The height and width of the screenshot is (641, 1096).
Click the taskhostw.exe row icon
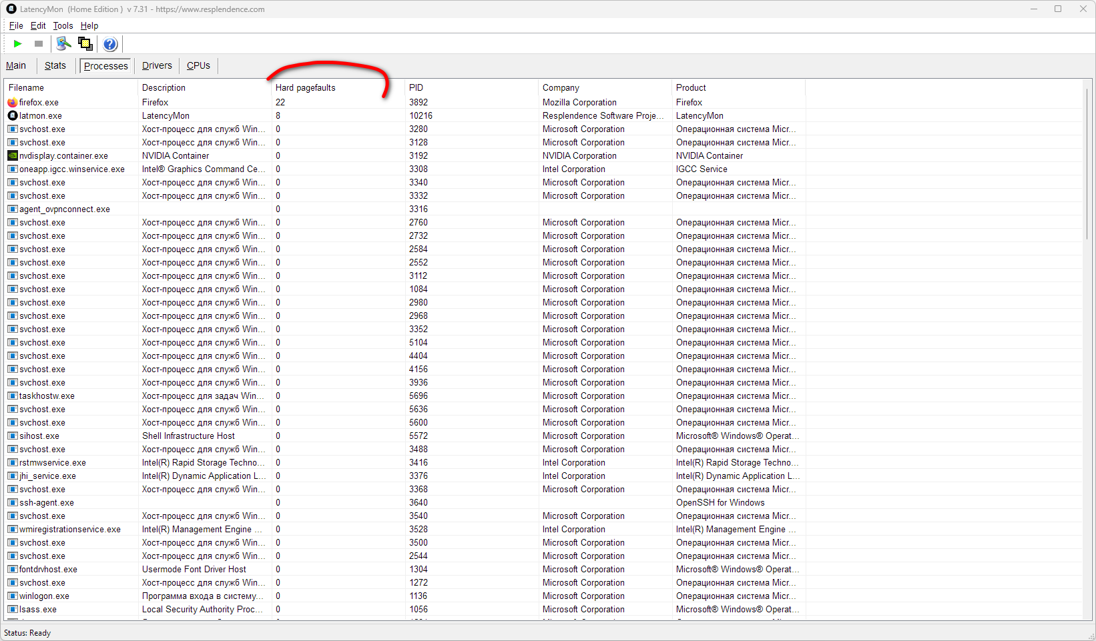13,396
